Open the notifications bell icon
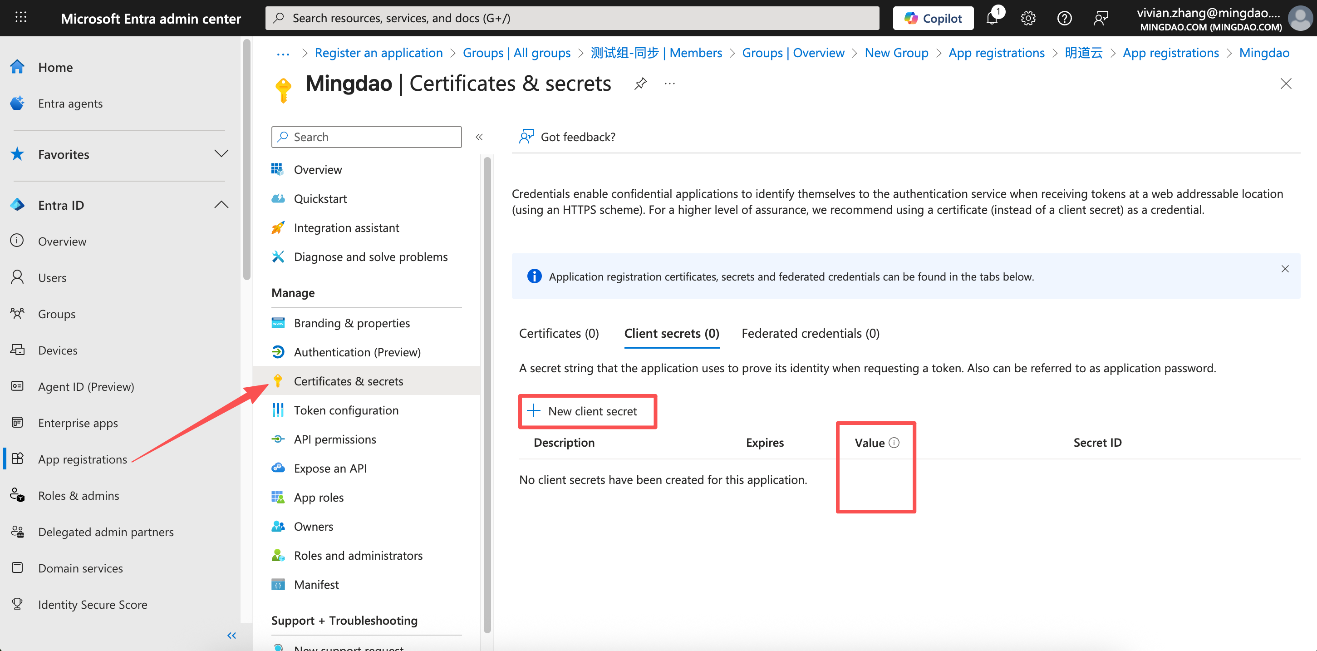This screenshot has height=651, width=1317. [993, 19]
